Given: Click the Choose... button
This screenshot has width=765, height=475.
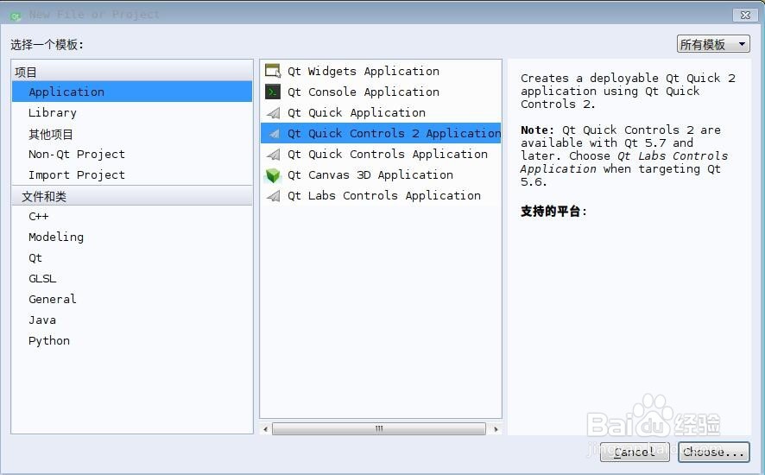Looking at the screenshot, I should coord(714,452).
